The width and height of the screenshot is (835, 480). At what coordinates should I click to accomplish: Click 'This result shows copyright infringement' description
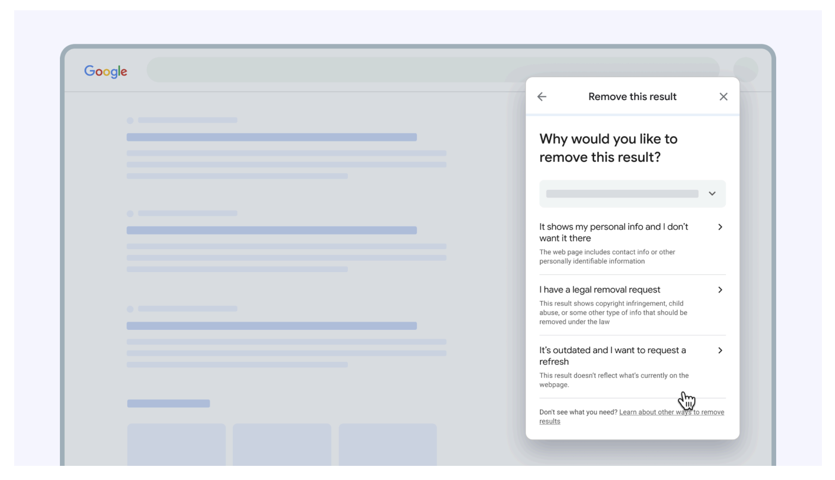click(613, 313)
